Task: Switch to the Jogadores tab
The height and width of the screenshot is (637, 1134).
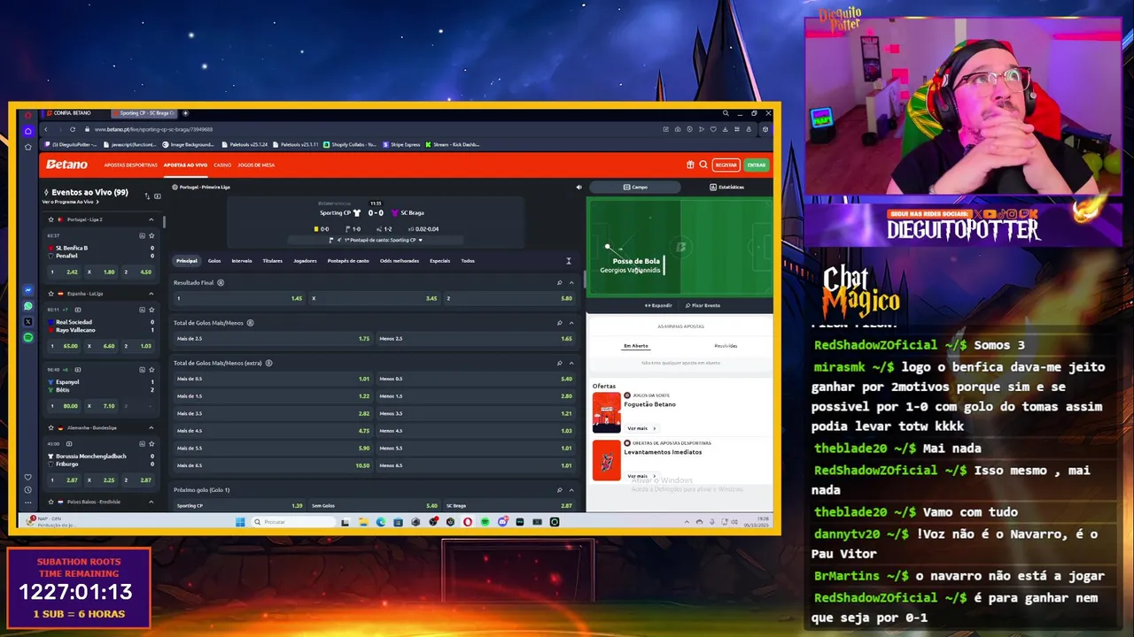Action: 305,261
